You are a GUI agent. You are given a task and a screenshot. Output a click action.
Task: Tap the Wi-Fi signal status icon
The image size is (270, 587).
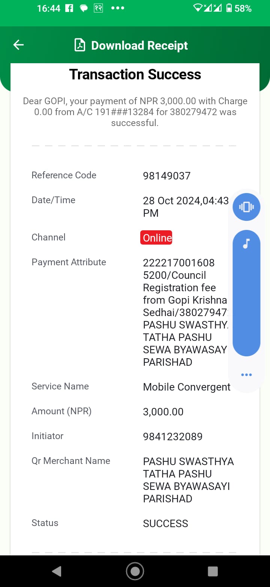tap(198, 8)
